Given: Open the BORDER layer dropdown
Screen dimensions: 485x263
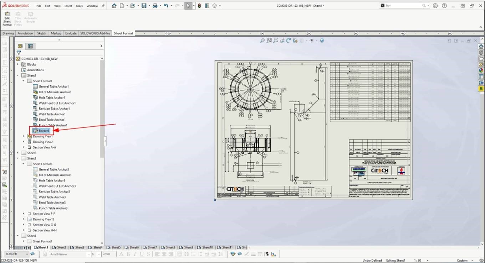Looking at the screenshot, I should coord(26,254).
